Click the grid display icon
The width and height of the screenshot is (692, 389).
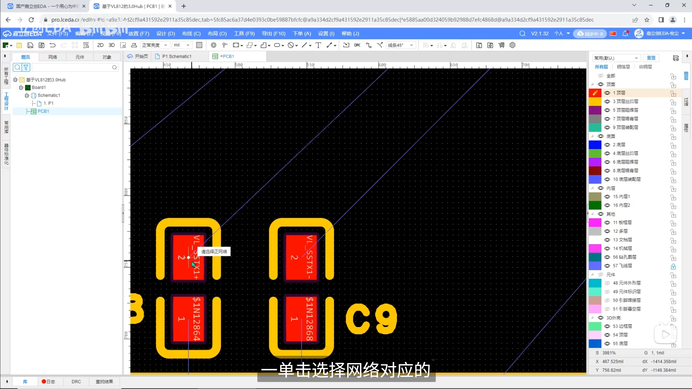199,45
